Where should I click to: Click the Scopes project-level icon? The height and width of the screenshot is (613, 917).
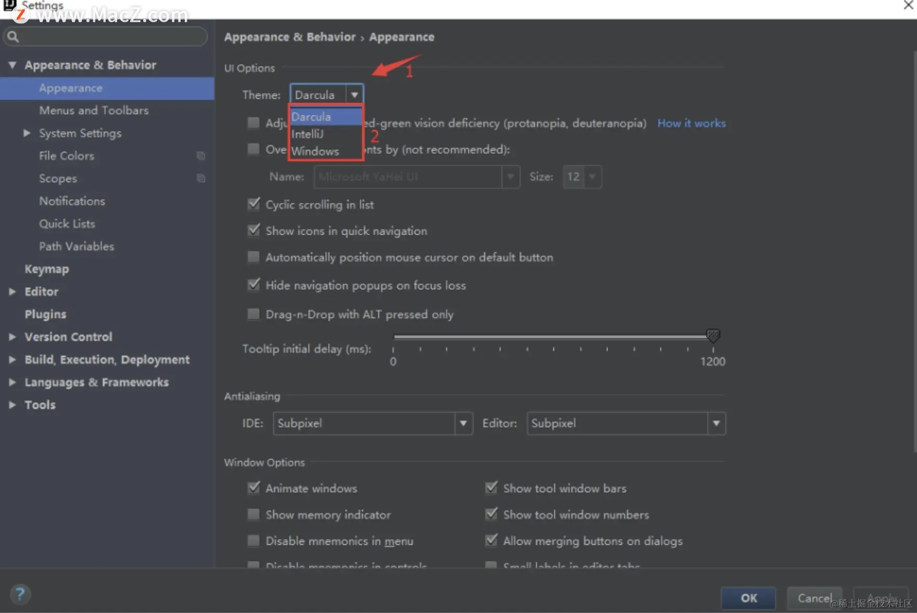201,178
